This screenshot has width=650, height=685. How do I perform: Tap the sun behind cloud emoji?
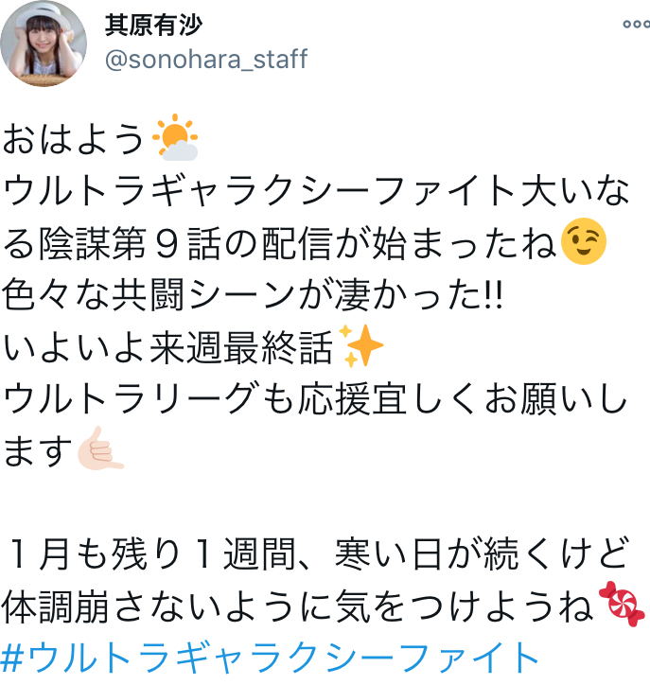point(175,137)
